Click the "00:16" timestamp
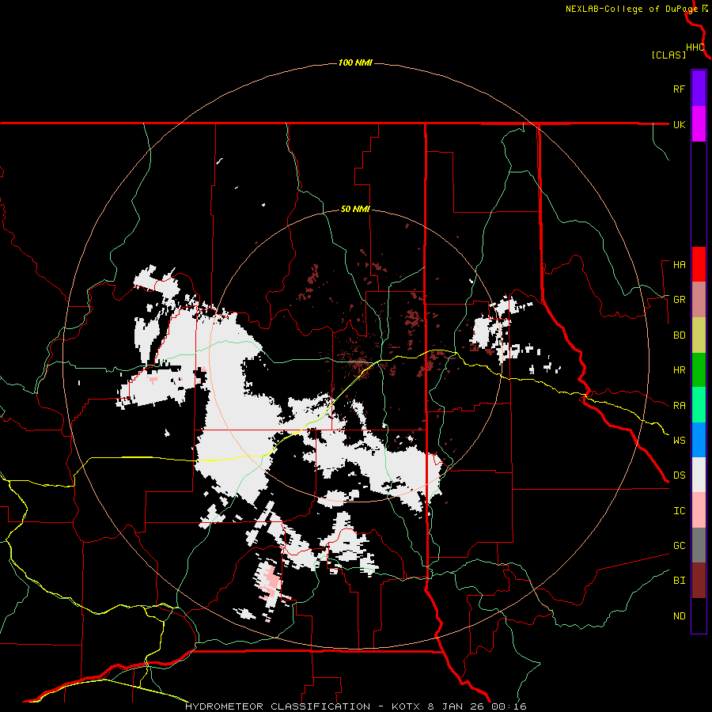The height and width of the screenshot is (712, 712). [x=507, y=706]
